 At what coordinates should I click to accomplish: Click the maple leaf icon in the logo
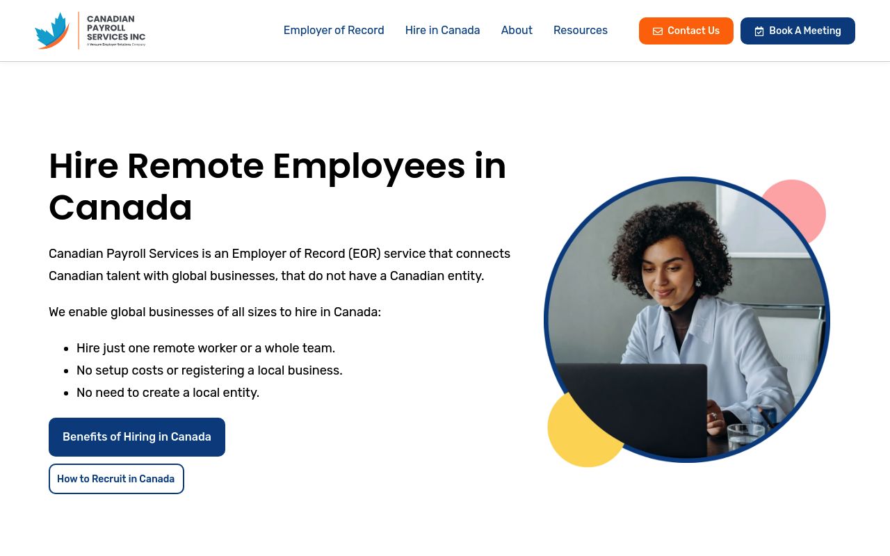coord(52,31)
